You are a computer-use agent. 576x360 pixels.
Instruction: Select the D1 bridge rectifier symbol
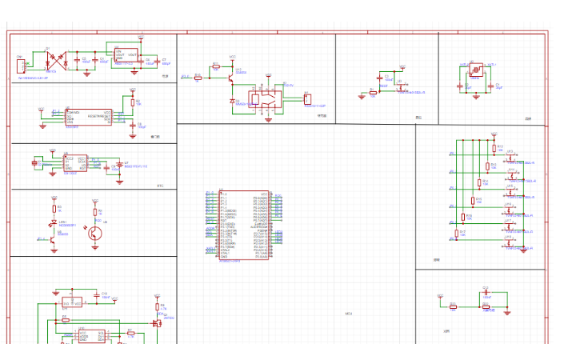(57, 61)
